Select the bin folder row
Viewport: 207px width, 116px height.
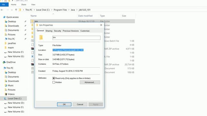(x=82, y=21)
